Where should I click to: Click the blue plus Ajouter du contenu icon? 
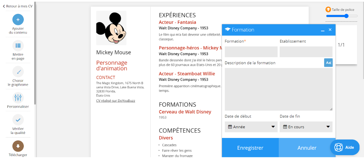point(18,19)
